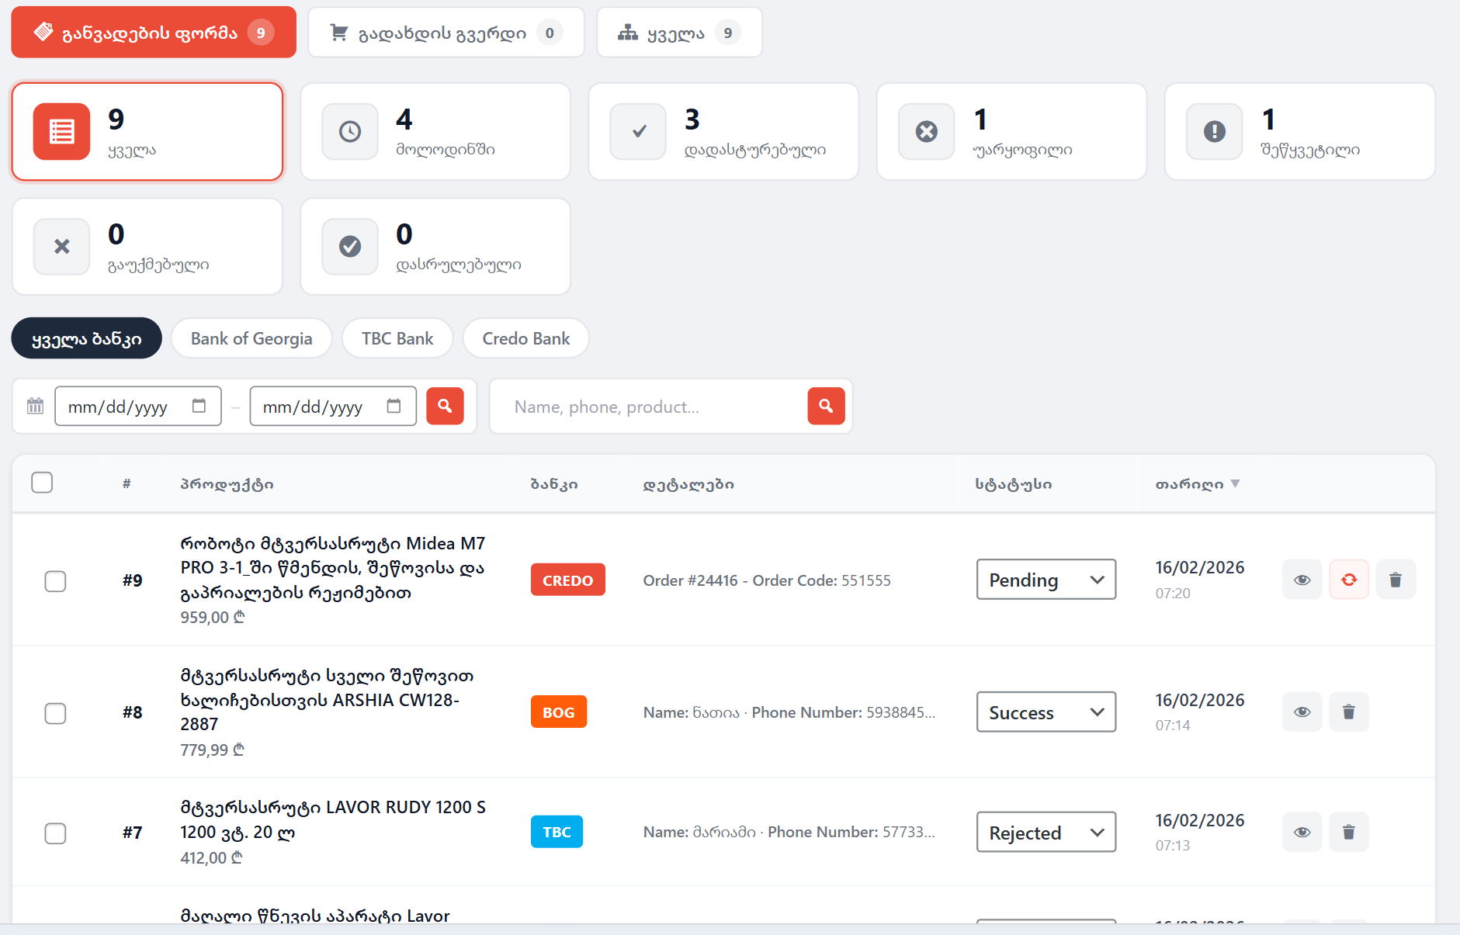Filter by TBC Bank tab
The width and height of the screenshot is (1460, 935).
point(397,338)
